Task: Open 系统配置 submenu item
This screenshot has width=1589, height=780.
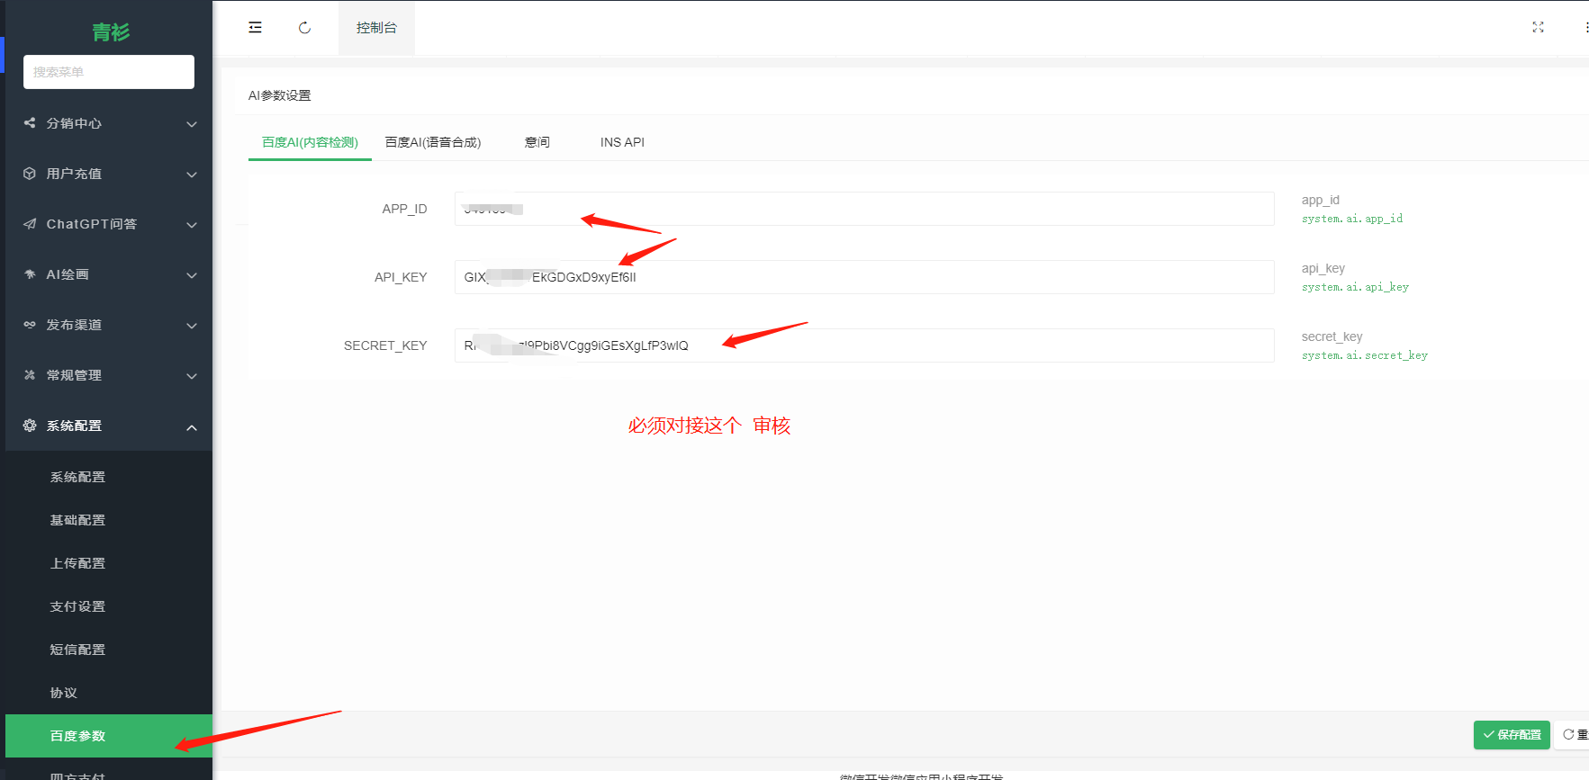Action: [109, 477]
